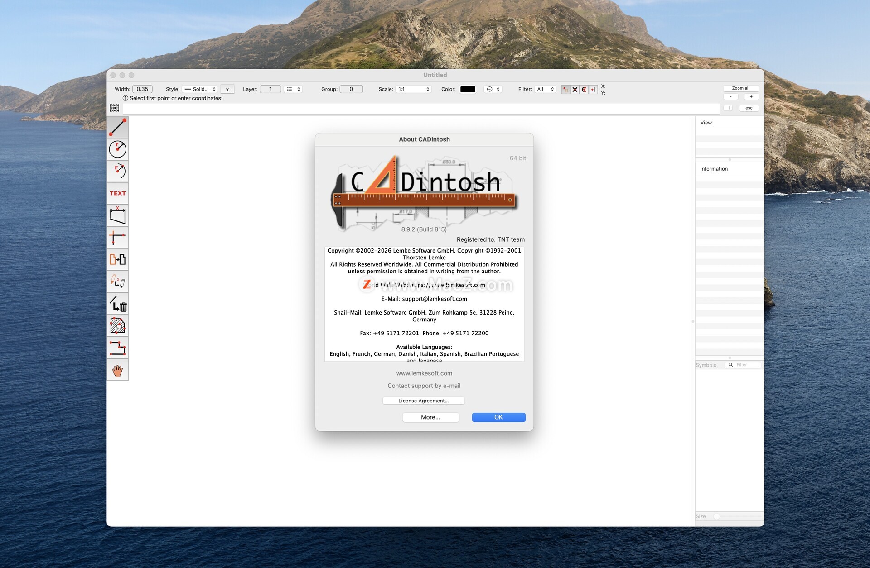Open the Scale 1:1 dropdown
The height and width of the screenshot is (568, 870).
tap(414, 89)
